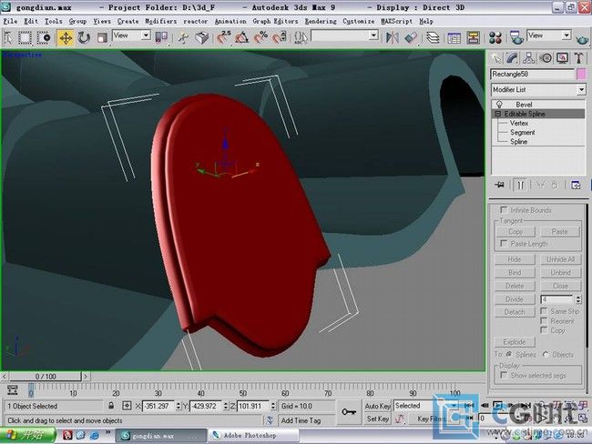Screen dimensions: 592x444
Task: Enable the Reorient checkbox
Action: (544, 320)
